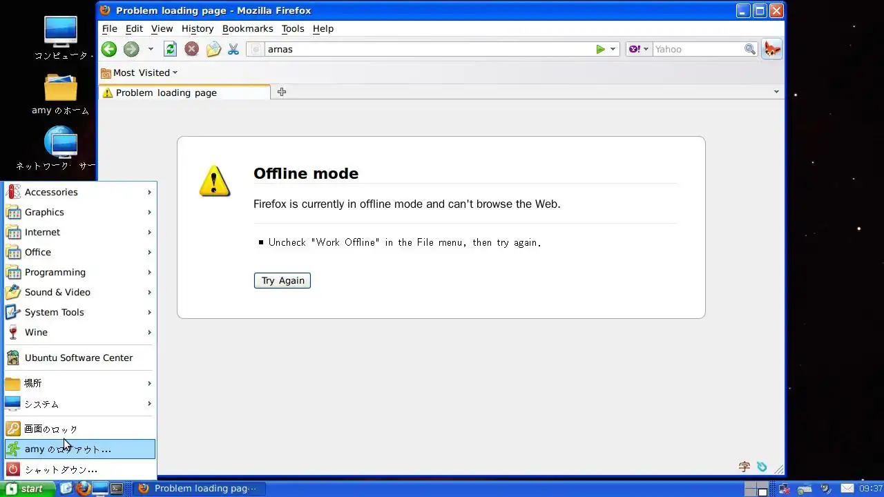Select シャットダウン... in start menu

point(80,469)
